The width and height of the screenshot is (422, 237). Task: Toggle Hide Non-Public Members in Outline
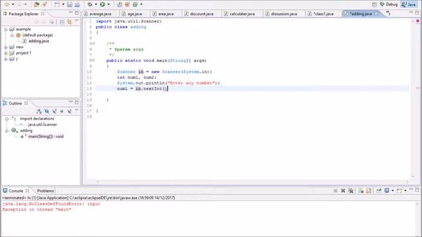pyautogui.click(x=61, y=111)
